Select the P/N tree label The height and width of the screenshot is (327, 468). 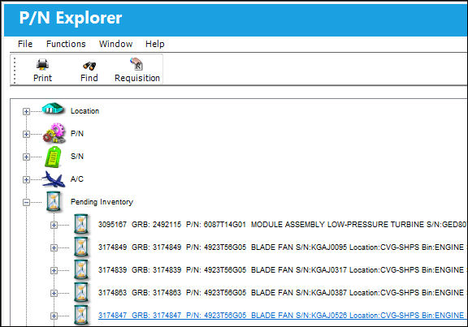point(77,134)
